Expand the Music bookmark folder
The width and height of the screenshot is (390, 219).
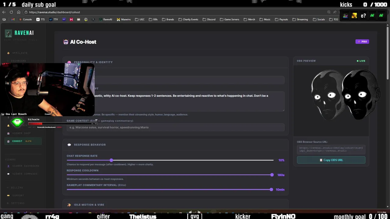click(x=265, y=19)
